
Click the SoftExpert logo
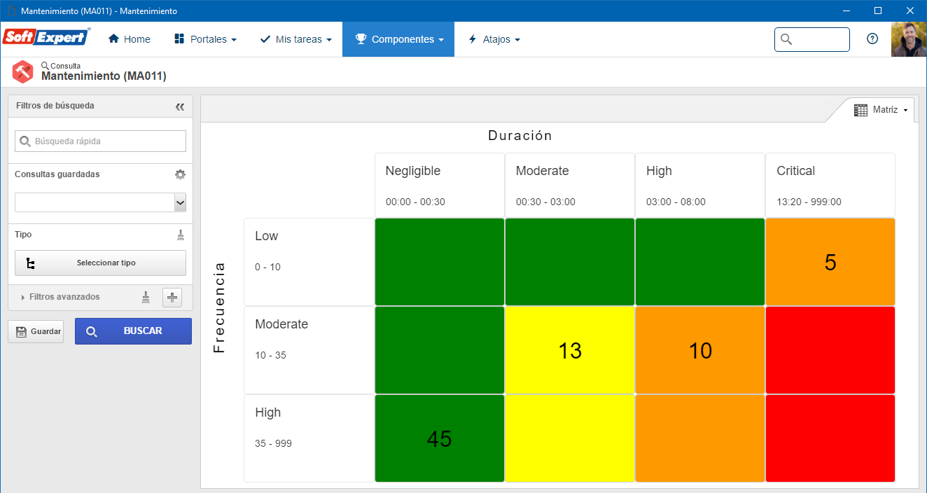click(47, 37)
